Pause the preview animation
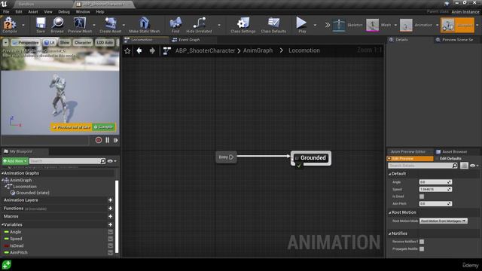Image resolution: width=482 pixels, height=271 pixels. pyautogui.click(x=107, y=140)
